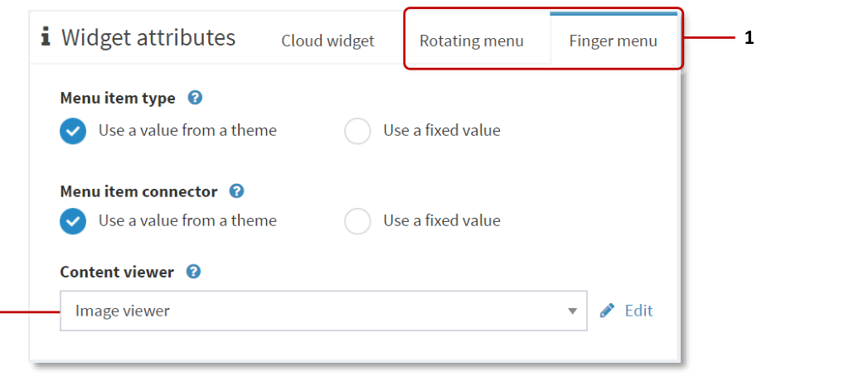Open help for Menu item connector
The height and width of the screenshot is (381, 844).
236,191
